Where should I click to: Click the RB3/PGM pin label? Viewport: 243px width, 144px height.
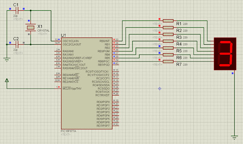click(x=104, y=51)
